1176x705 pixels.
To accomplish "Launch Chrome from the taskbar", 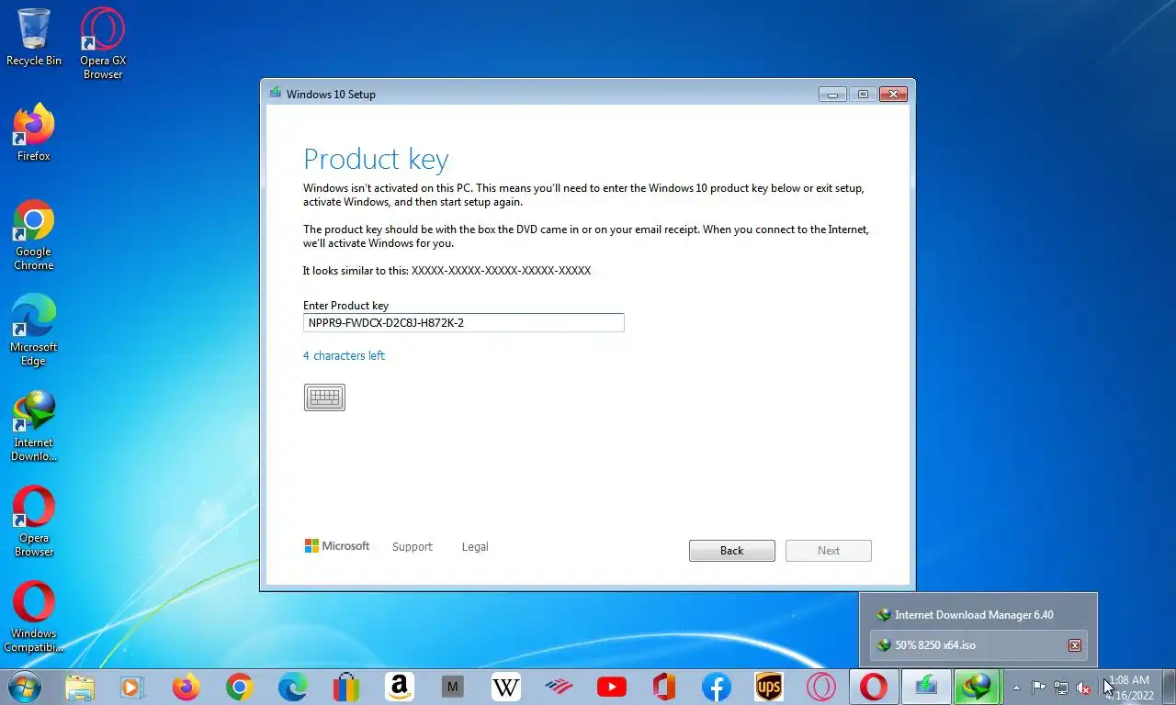I will (x=240, y=687).
